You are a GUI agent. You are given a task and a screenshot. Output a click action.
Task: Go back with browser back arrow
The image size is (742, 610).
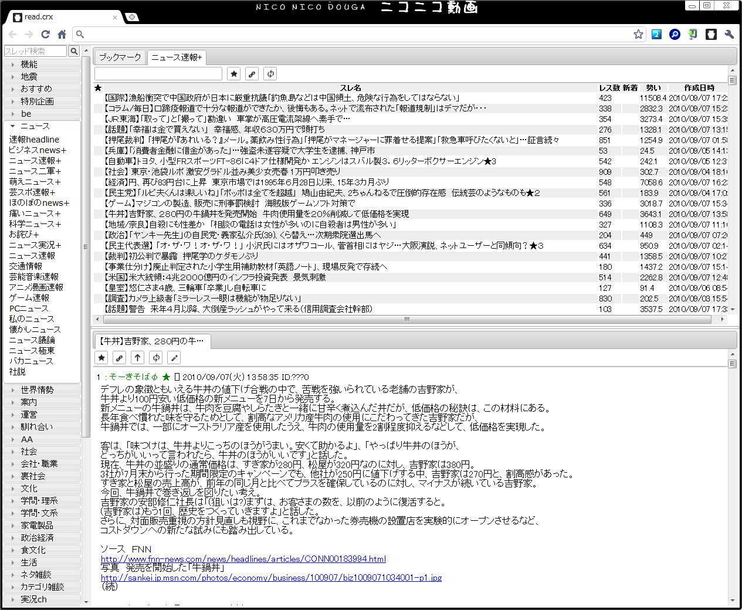pyautogui.click(x=13, y=35)
